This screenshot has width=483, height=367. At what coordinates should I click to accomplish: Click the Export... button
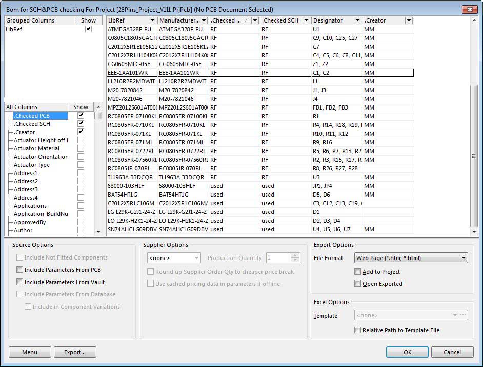point(75,352)
